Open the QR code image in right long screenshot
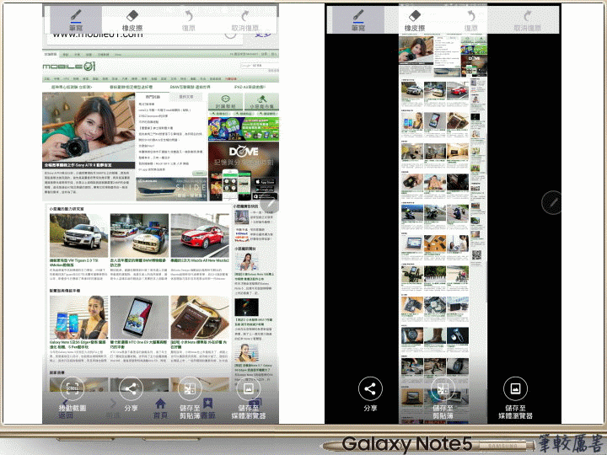The height and width of the screenshot is (455, 607). tap(476, 255)
